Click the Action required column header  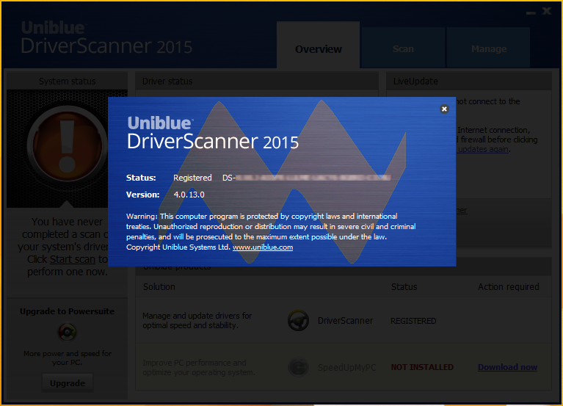point(509,286)
